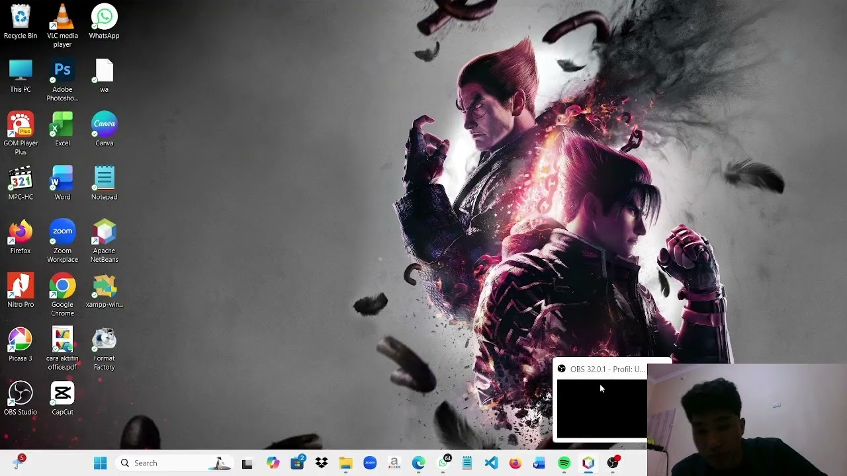Open Zoom from the taskbar
Viewport: 847px width, 476px height.
[370, 463]
